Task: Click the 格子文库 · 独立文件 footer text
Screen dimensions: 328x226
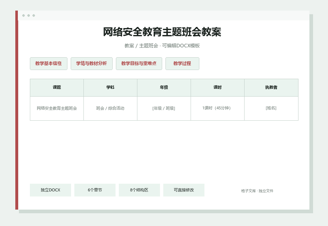Action: (x=257, y=191)
